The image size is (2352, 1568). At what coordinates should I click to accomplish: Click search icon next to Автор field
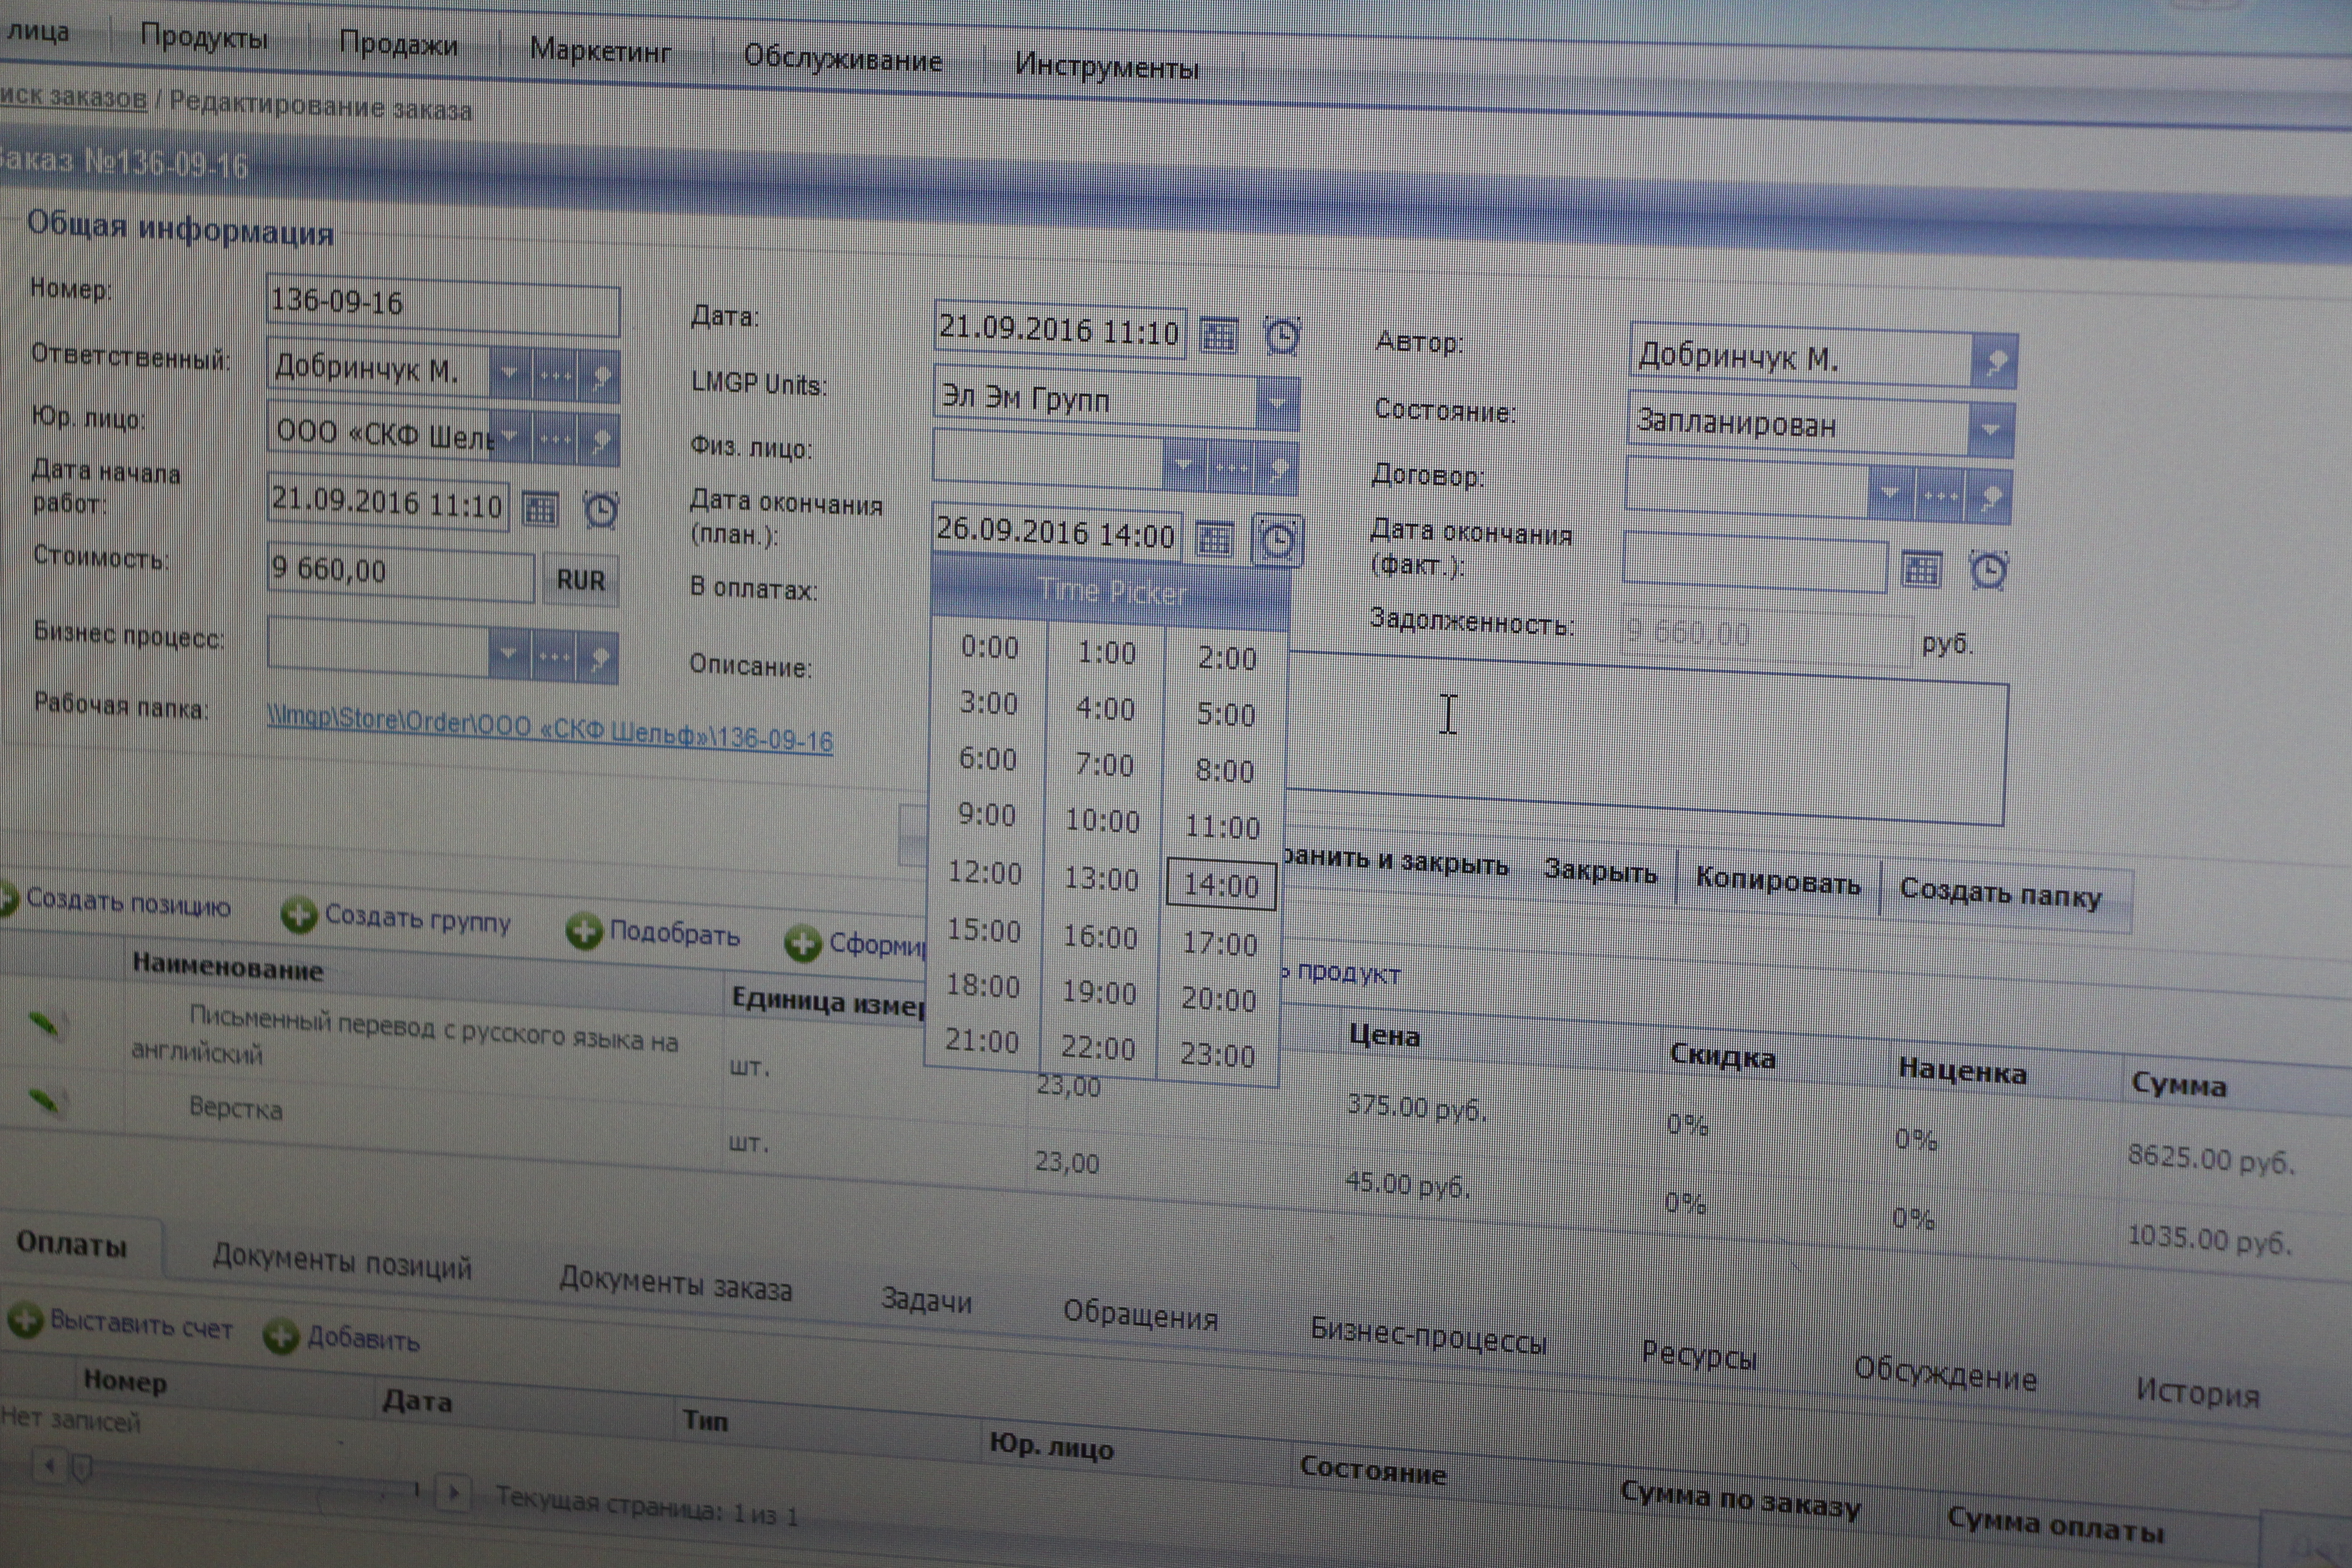1995,362
